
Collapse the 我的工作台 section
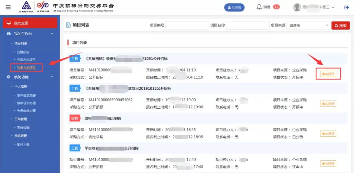(x=52, y=34)
